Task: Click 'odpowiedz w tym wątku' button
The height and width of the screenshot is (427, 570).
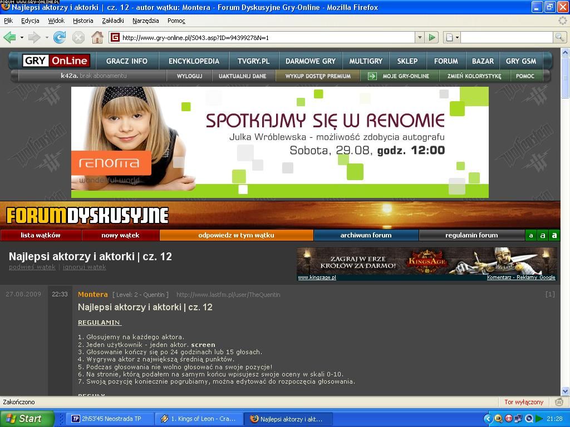Action: click(236, 235)
